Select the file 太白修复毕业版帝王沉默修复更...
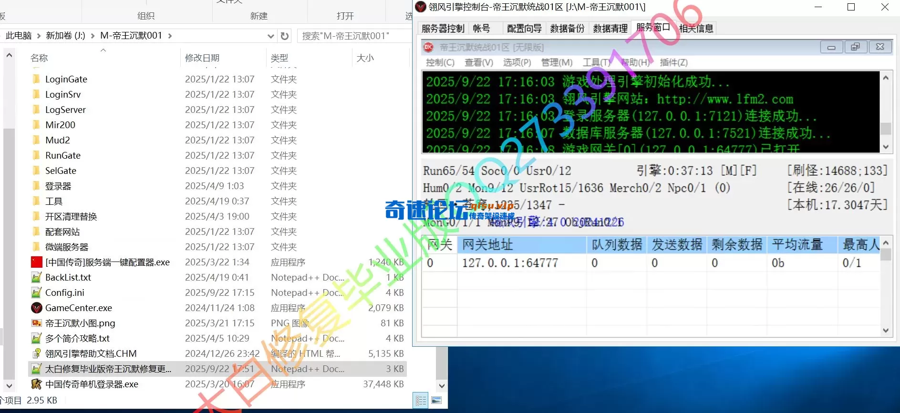Screen dimensions: 900x413 click(217, 369)
